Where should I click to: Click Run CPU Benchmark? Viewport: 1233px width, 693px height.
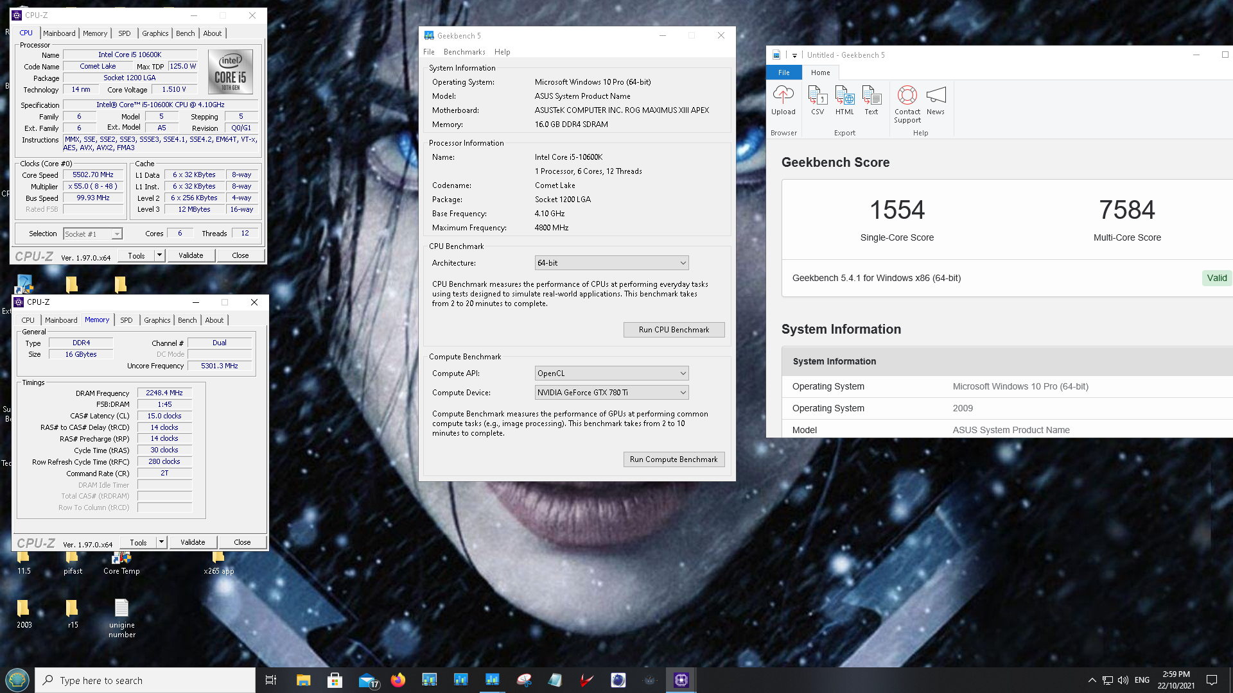pyautogui.click(x=674, y=330)
